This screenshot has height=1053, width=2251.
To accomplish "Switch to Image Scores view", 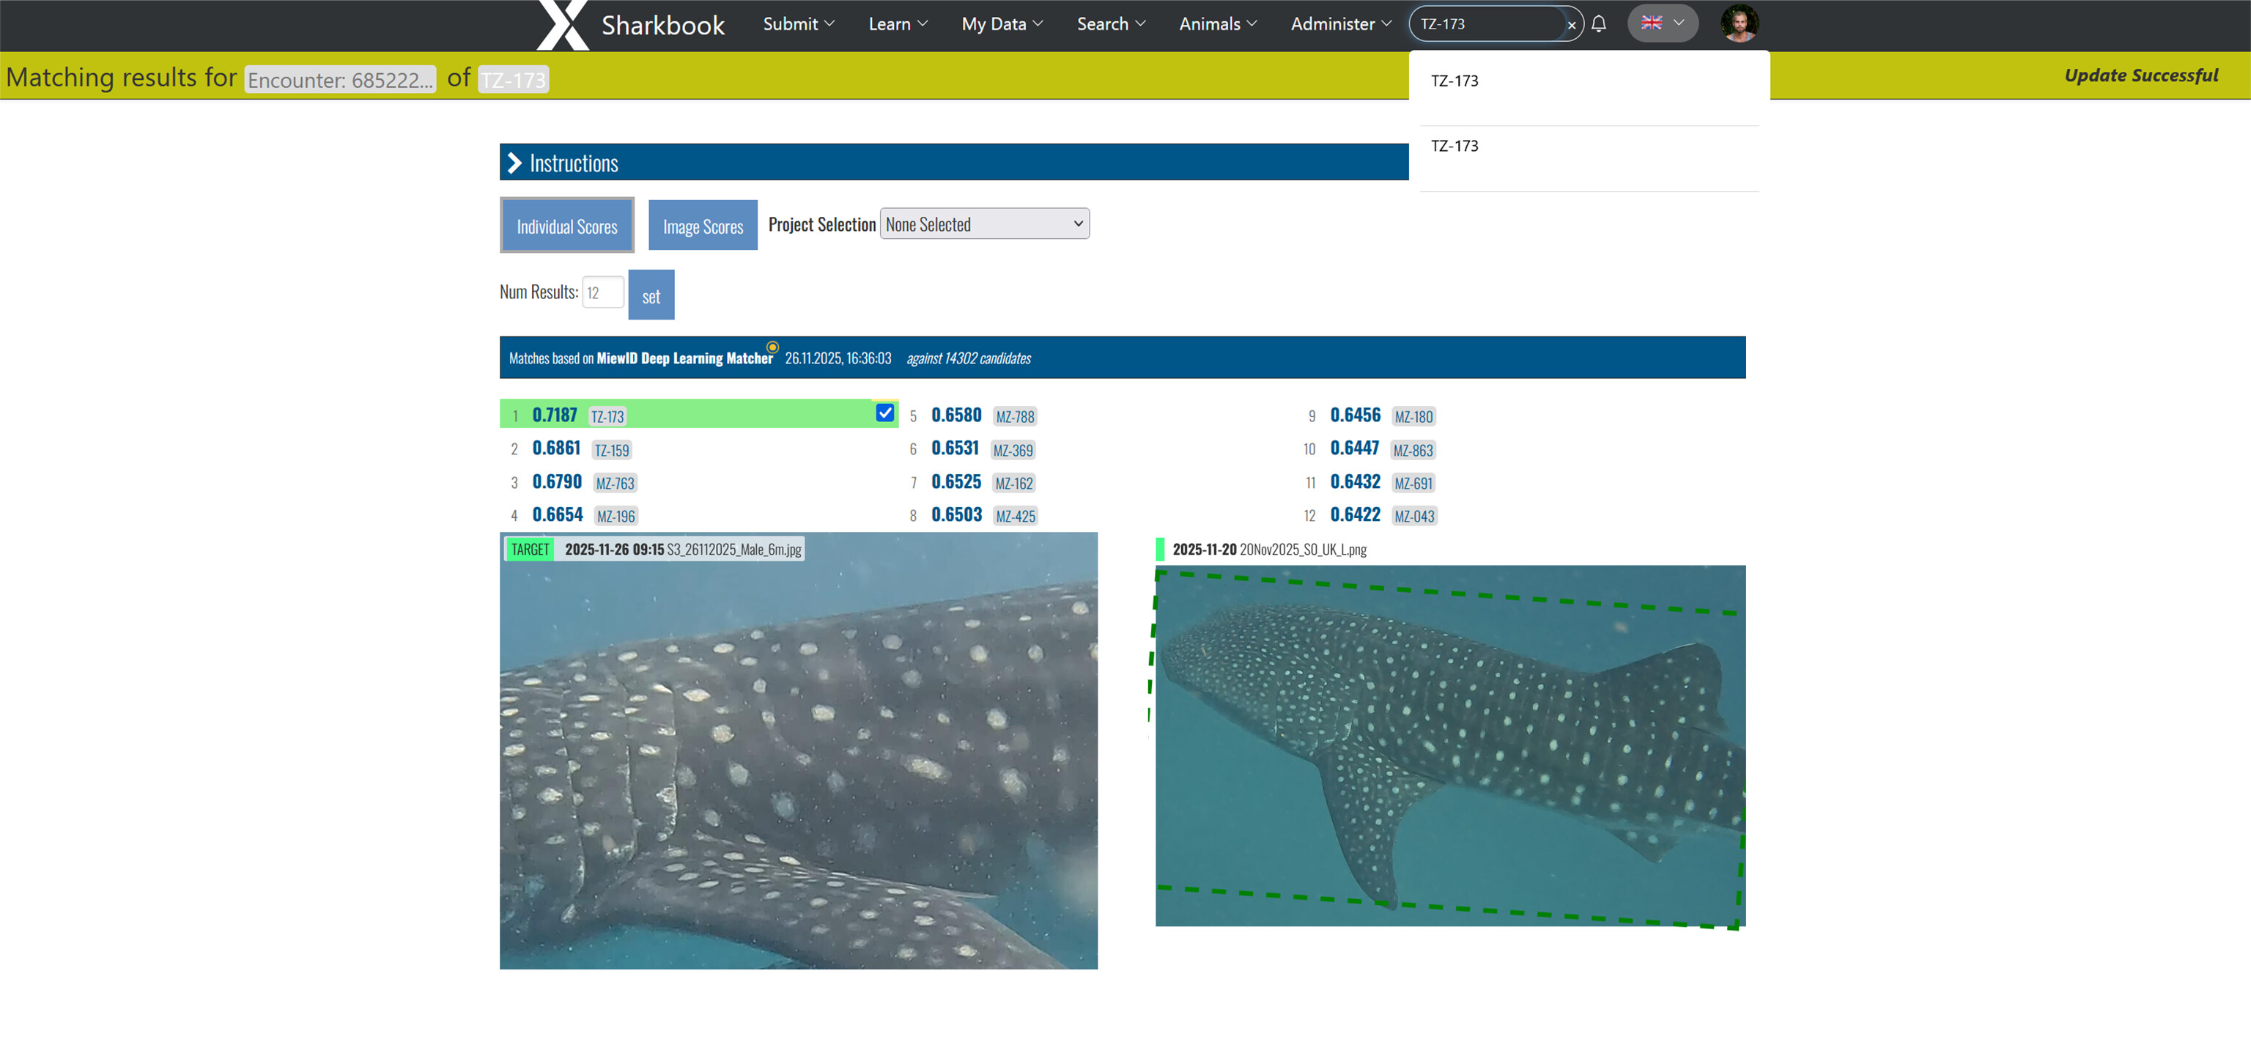I will pyautogui.click(x=703, y=226).
